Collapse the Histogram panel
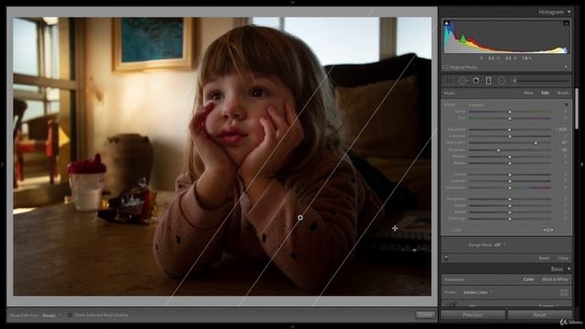This screenshot has width=585, height=329. 569,12
